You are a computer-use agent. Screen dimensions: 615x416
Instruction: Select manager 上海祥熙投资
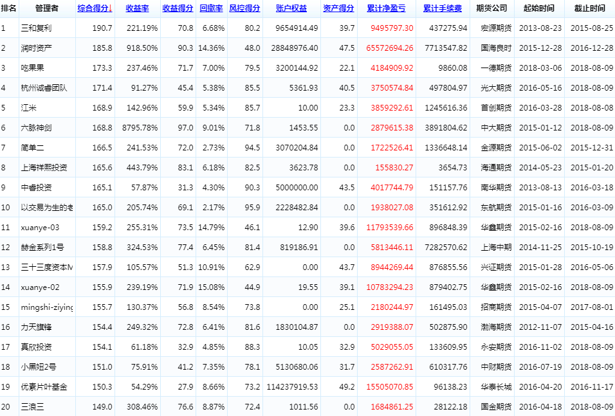[44, 168]
